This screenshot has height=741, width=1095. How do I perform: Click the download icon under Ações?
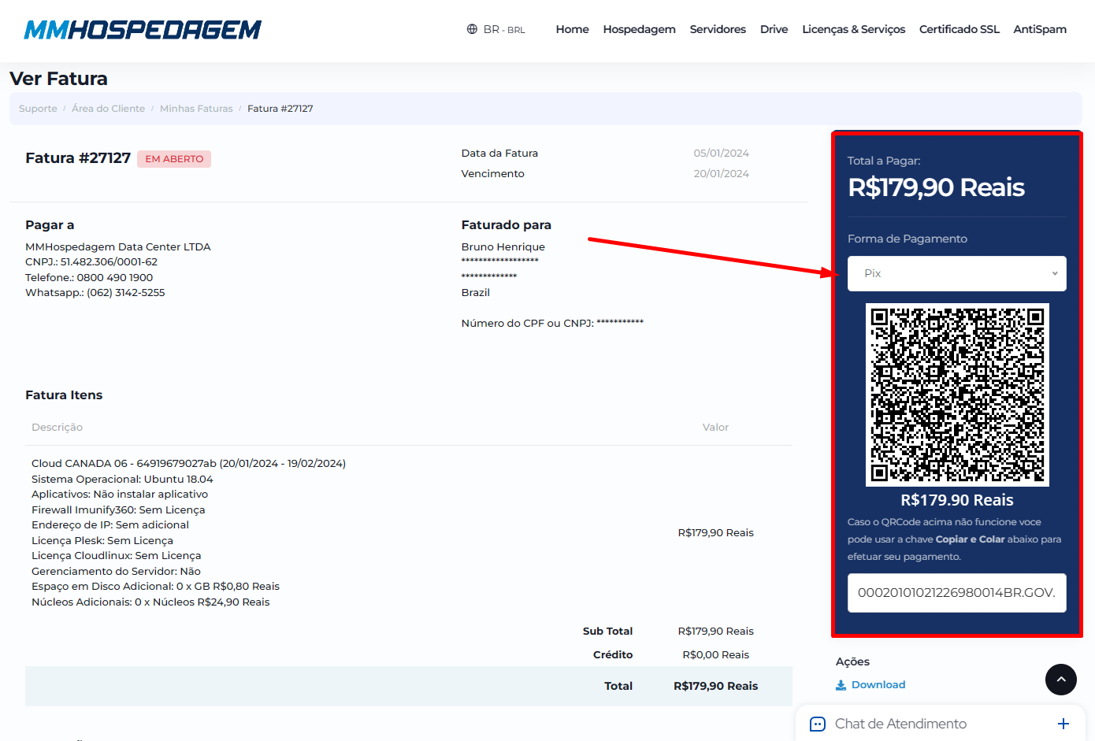(841, 685)
